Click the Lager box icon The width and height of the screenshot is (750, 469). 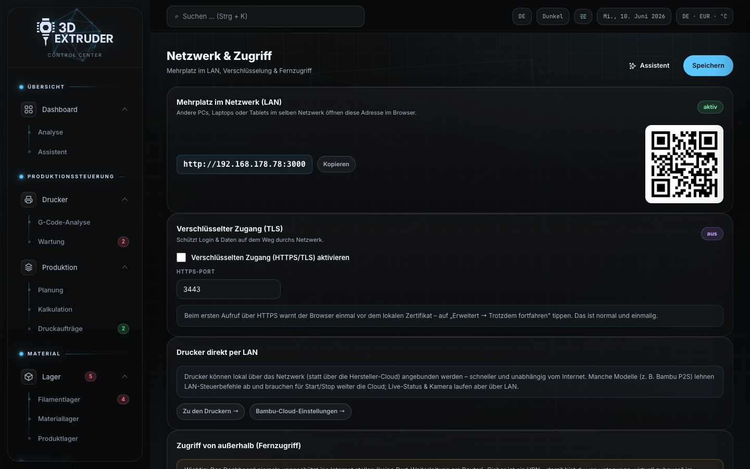click(x=29, y=377)
